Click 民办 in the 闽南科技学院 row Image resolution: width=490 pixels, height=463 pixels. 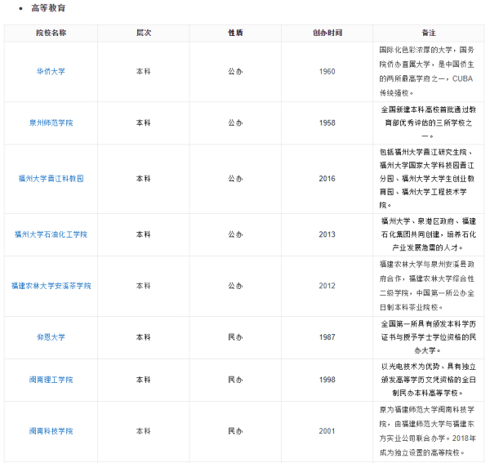click(x=235, y=431)
